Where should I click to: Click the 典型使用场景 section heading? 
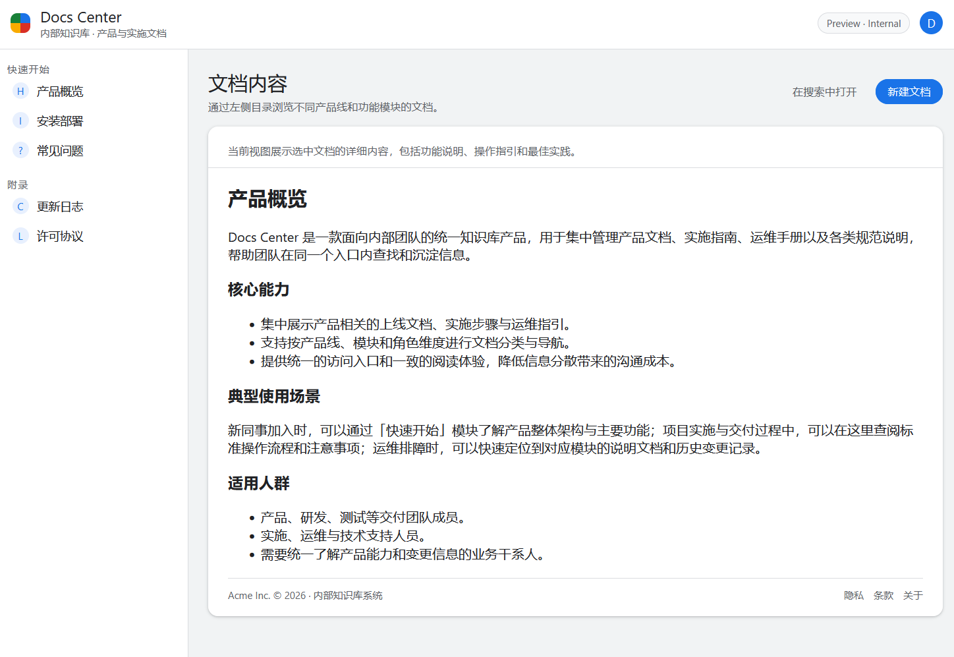[274, 396]
